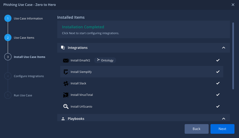This screenshot has width=239, height=138.
Task: Click the checkmark next to Install Slack
Action: point(218,83)
